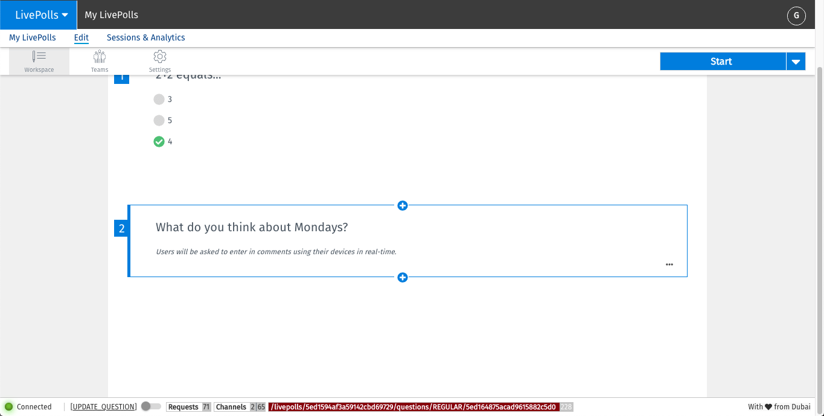Viewport: 824px width, 416px height.
Task: Add a question below question 2
Action: point(403,278)
